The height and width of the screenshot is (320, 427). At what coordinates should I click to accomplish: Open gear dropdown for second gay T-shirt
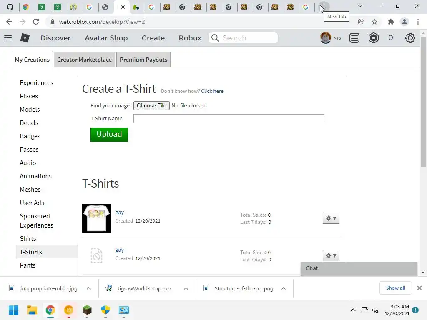pos(331,256)
